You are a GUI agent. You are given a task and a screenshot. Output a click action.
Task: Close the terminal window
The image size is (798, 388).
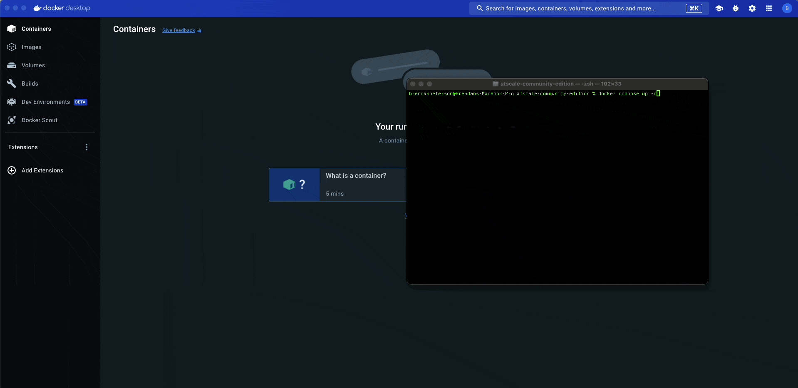(x=413, y=84)
